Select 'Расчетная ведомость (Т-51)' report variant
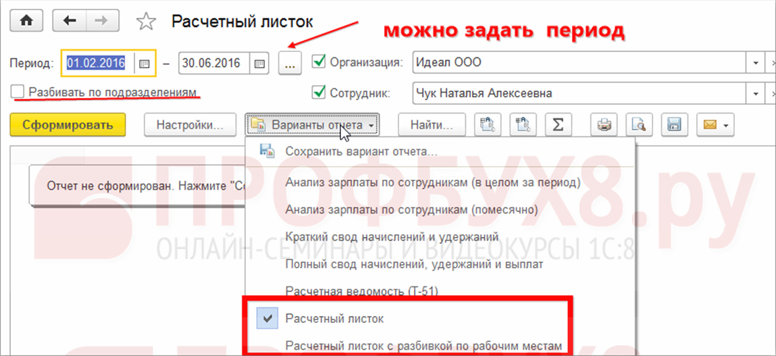776x356 pixels. 361,291
